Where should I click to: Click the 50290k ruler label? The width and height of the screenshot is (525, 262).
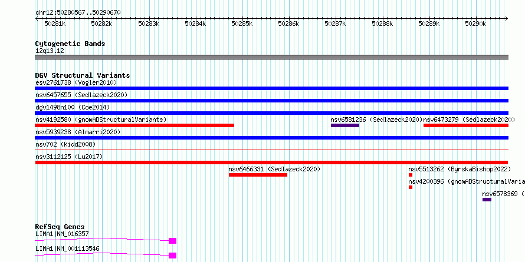tap(476, 24)
